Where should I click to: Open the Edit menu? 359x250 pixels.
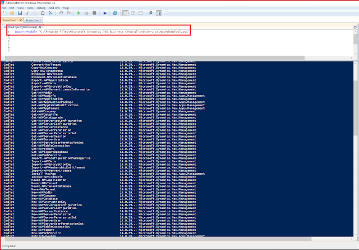(x=12, y=8)
